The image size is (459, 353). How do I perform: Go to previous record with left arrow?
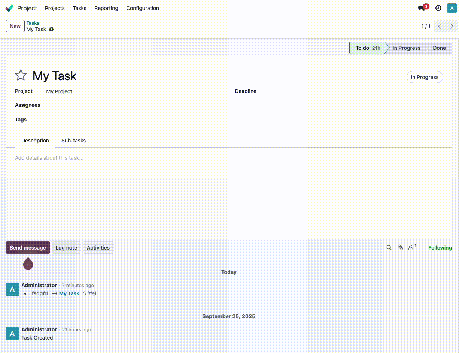pyautogui.click(x=440, y=26)
